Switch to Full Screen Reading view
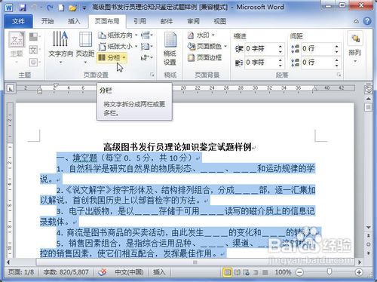 [x=237, y=272]
